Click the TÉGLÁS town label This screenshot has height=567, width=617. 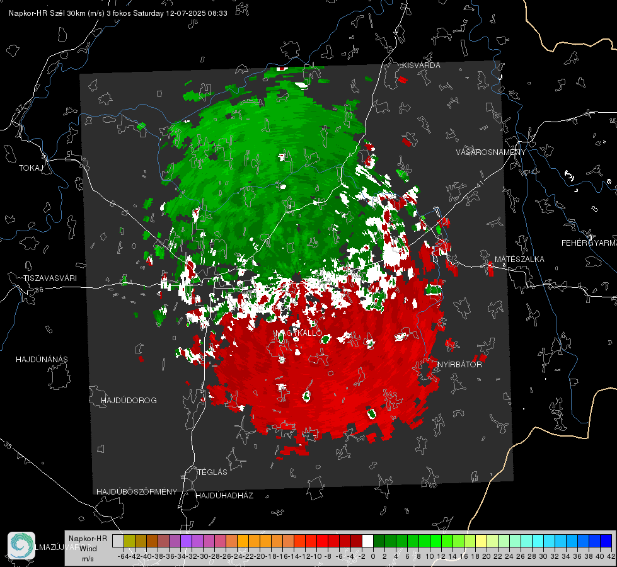(x=212, y=472)
